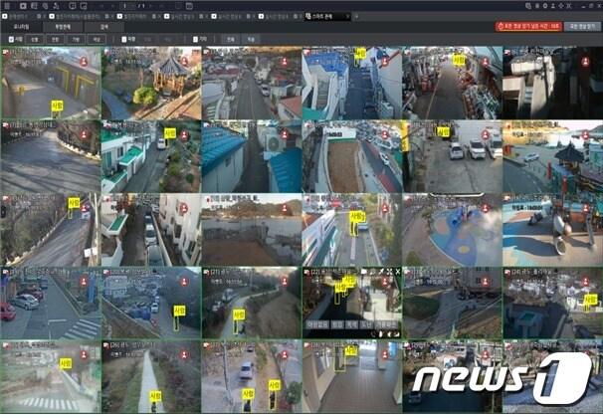The image size is (603, 418).
Task: Open the sub-tab right after 모니터링
Action: click(x=63, y=27)
